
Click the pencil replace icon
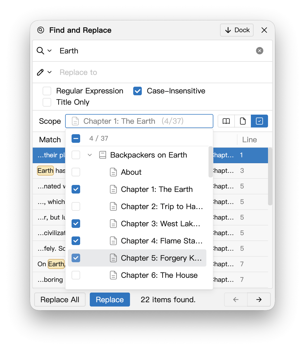coord(40,72)
